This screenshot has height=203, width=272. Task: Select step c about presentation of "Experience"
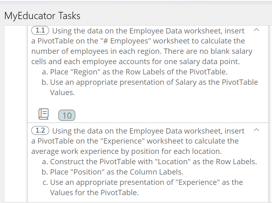[143, 187]
